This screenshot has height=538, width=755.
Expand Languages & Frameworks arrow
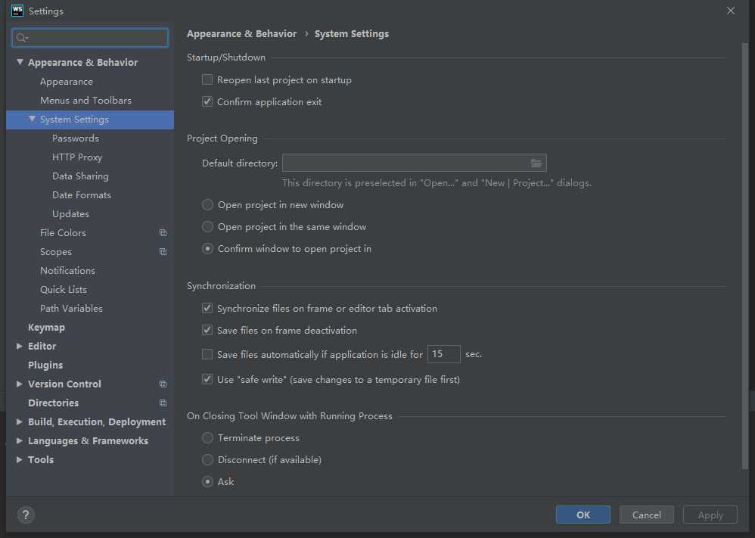[x=19, y=440]
